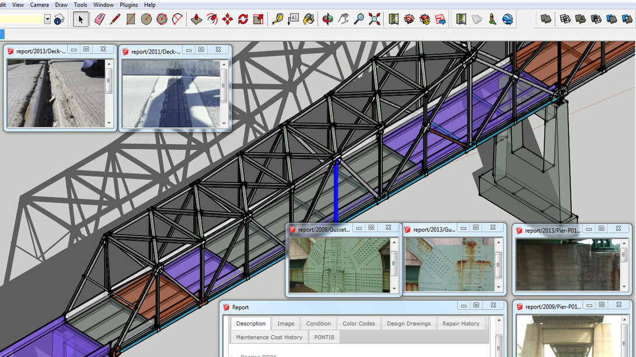The height and width of the screenshot is (357, 636).
Task: Select the Move tool with four red arrows
Action: coord(228,19)
